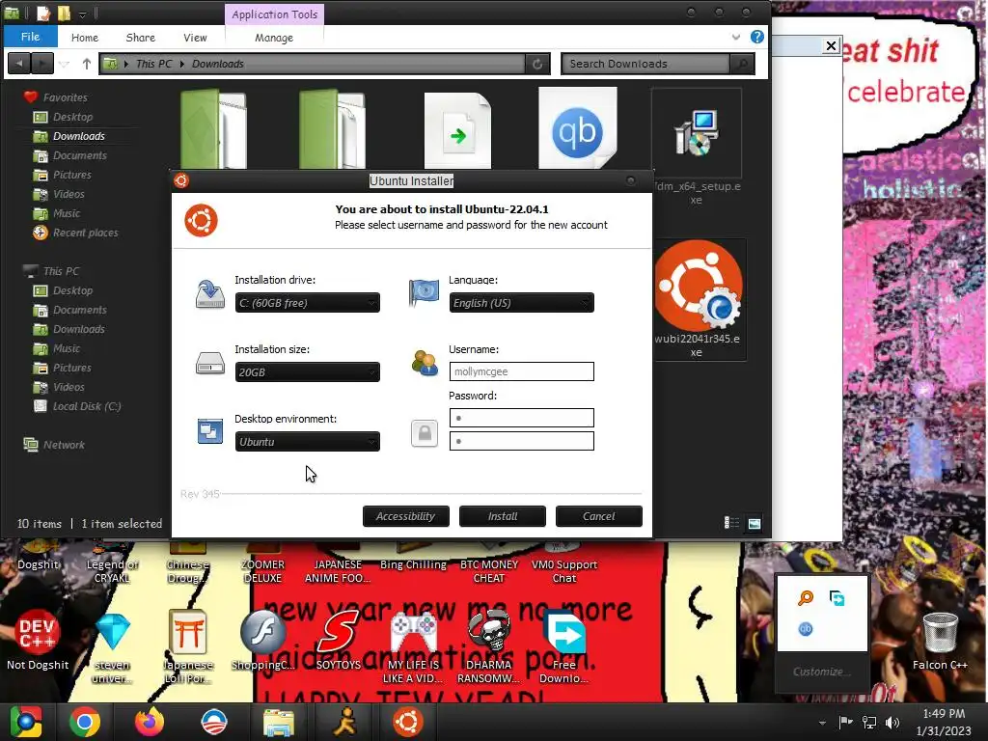Open Not Dogshit Dev C++ desktop icon
This screenshot has height=741, width=988.
[38, 641]
